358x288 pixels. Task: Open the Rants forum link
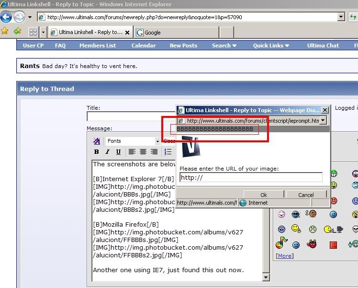30,66
